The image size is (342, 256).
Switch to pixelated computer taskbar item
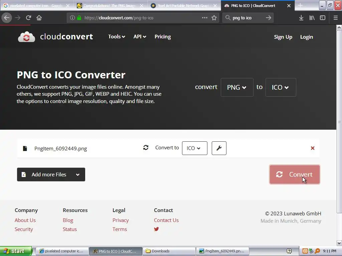click(62, 251)
